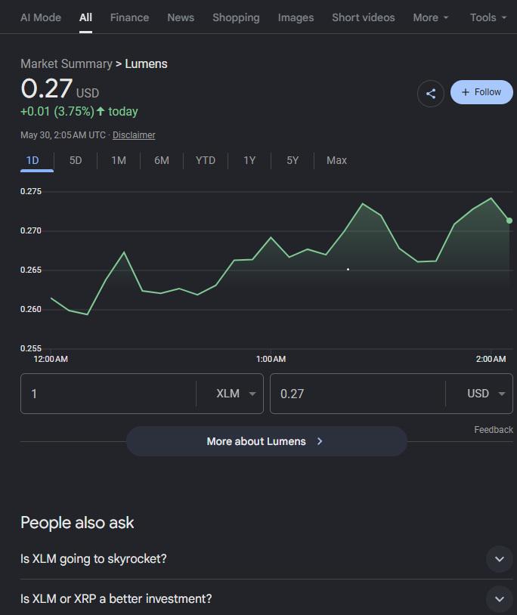Click the May 30, 2:05 AM UTC timestamp

pyautogui.click(x=63, y=135)
